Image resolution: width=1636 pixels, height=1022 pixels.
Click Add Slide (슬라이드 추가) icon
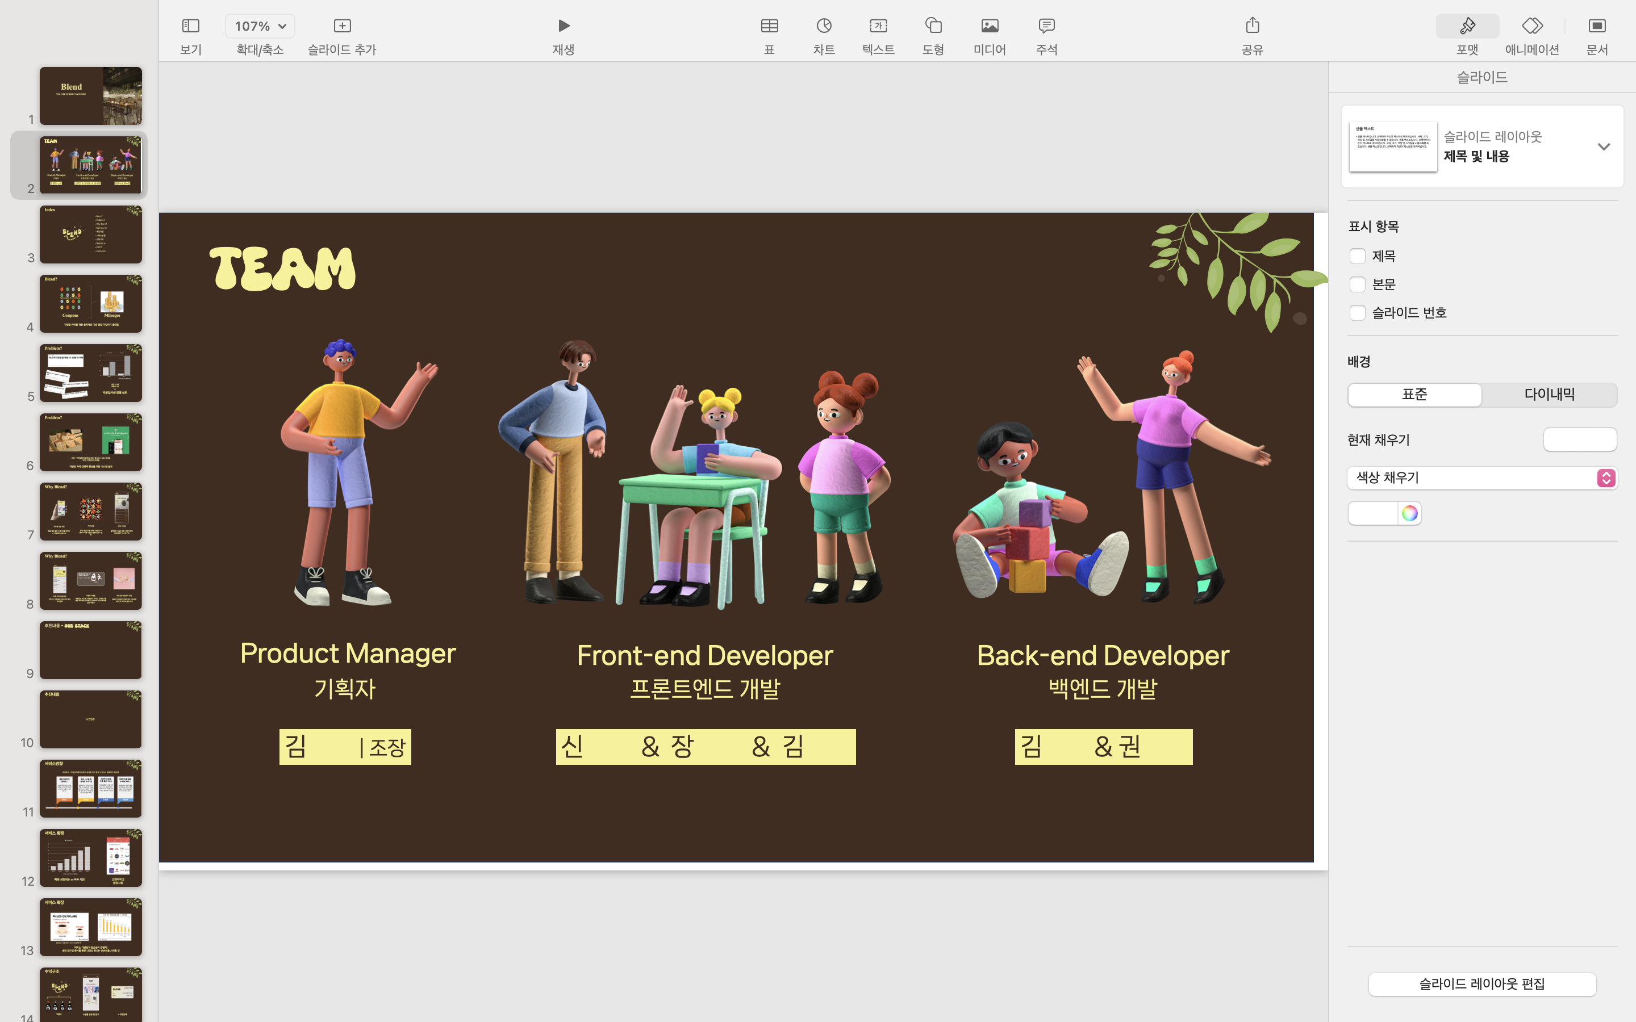click(x=342, y=26)
